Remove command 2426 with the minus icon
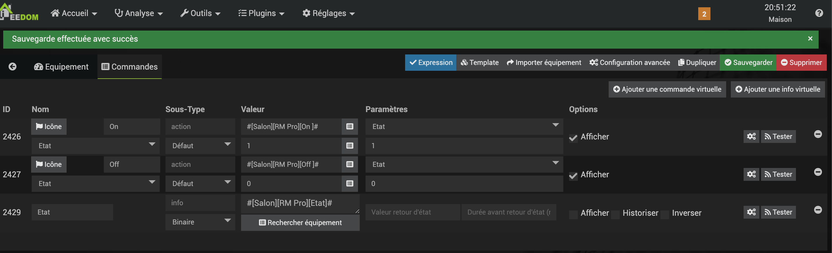This screenshot has height=253, width=832. click(x=818, y=134)
